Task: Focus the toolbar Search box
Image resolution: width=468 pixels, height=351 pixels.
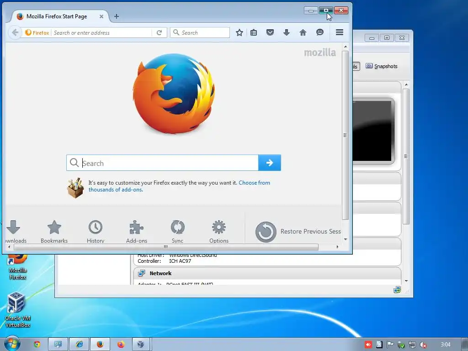Action: click(x=200, y=32)
